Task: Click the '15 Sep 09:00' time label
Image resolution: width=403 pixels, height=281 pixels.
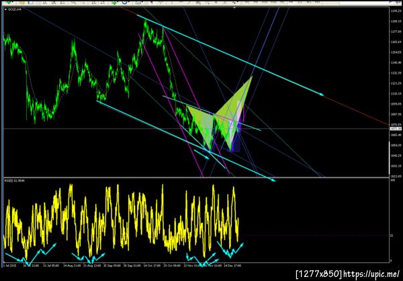Action: [112, 266]
